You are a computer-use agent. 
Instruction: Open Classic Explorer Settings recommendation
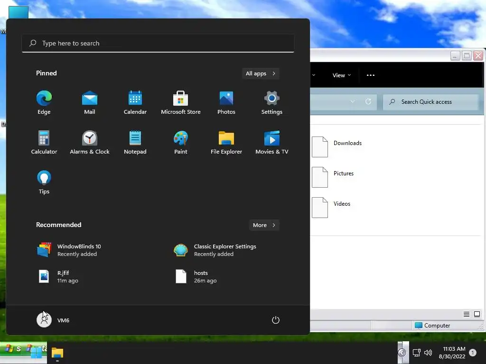[215, 250]
